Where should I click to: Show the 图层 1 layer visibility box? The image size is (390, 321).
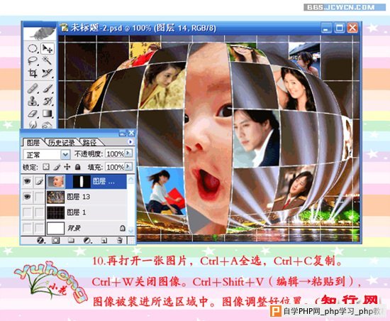pos(27,212)
